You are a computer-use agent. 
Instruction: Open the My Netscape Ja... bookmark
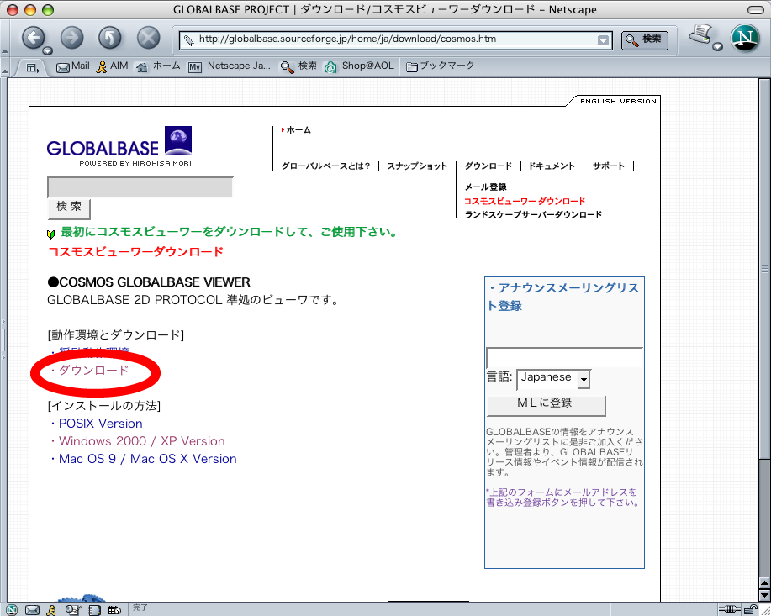tap(230, 66)
